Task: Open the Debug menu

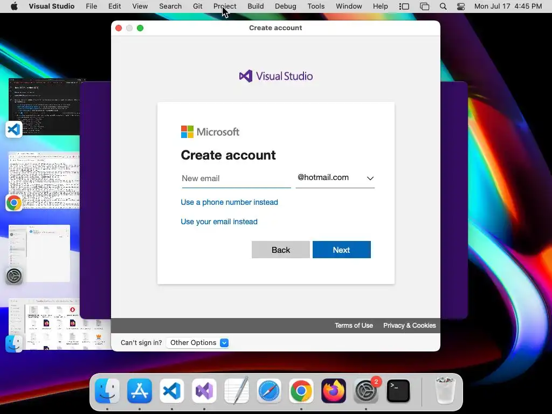Action: 286,6
